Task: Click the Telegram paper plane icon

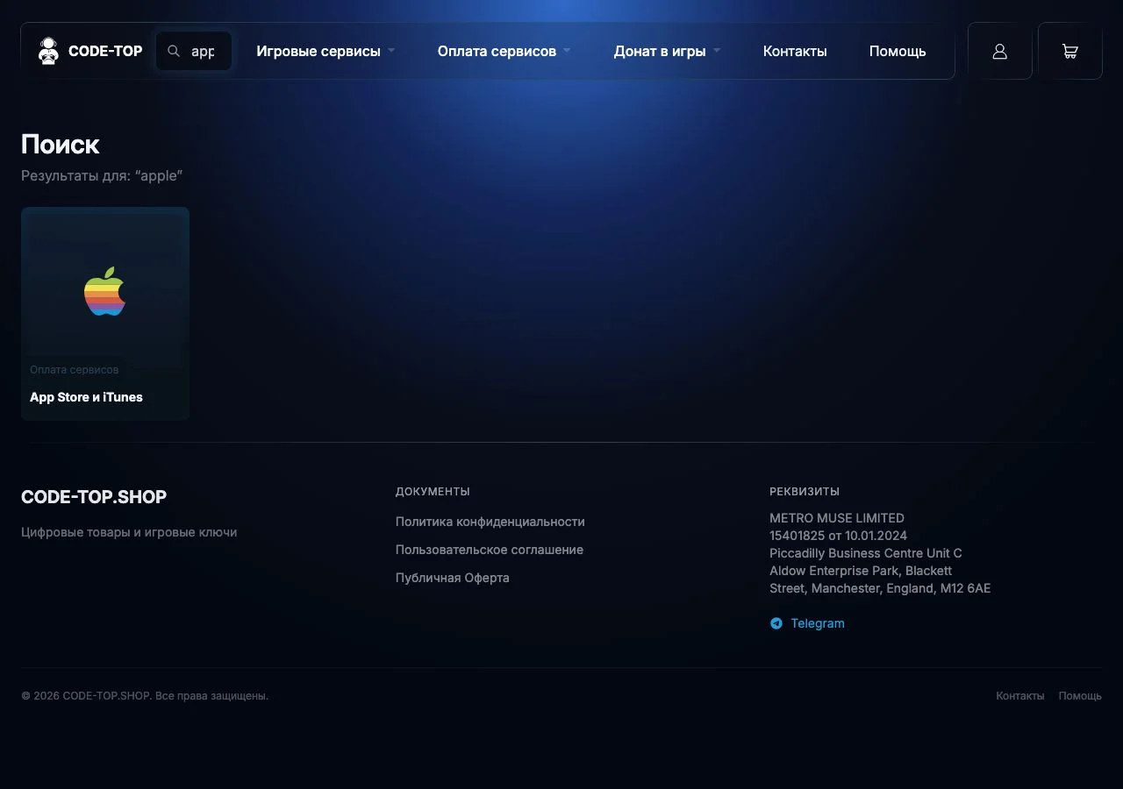Action: [776, 623]
